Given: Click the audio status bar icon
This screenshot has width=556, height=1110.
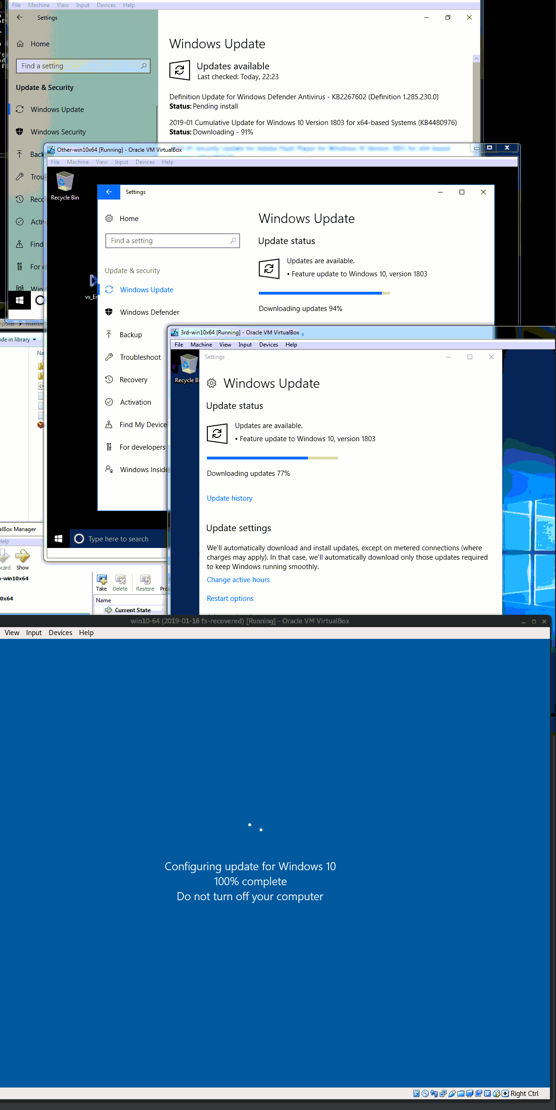Looking at the screenshot, I should pyautogui.click(x=434, y=1094).
